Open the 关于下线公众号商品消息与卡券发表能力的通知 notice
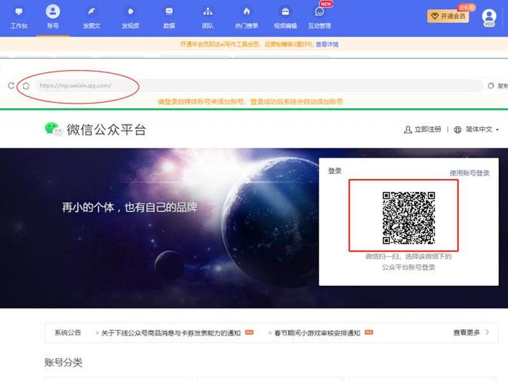The height and width of the screenshot is (381, 508). 171,333
